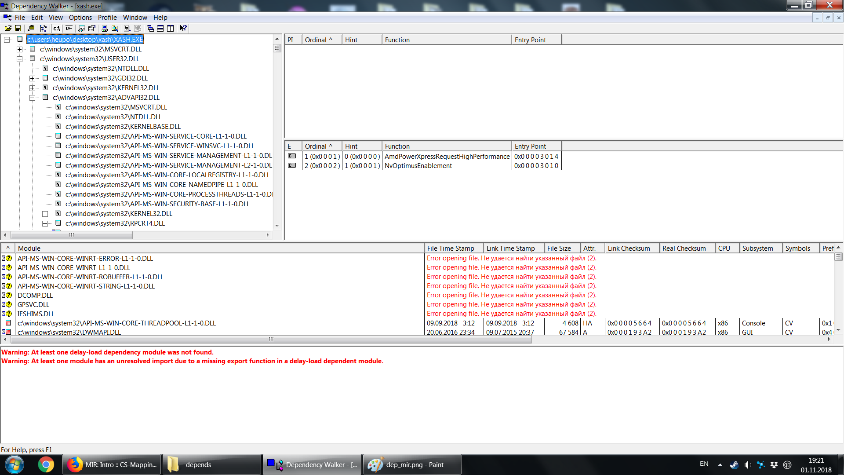
Task: Select API-MS-WIN-SECURITY-BASE-L1-1-0.DLL tree item
Action: [x=157, y=204]
